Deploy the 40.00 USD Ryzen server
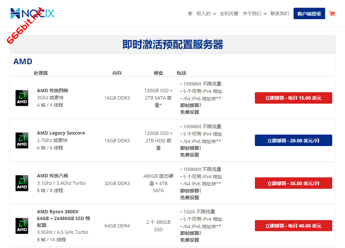The width and height of the screenshot is (345, 248). (x=293, y=226)
